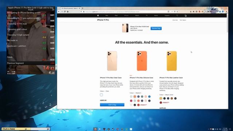Screen dimensions: 233x131
Task: Click the 'Finish' split row
Action: [31, 58]
